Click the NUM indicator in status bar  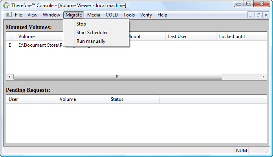pos(242,150)
